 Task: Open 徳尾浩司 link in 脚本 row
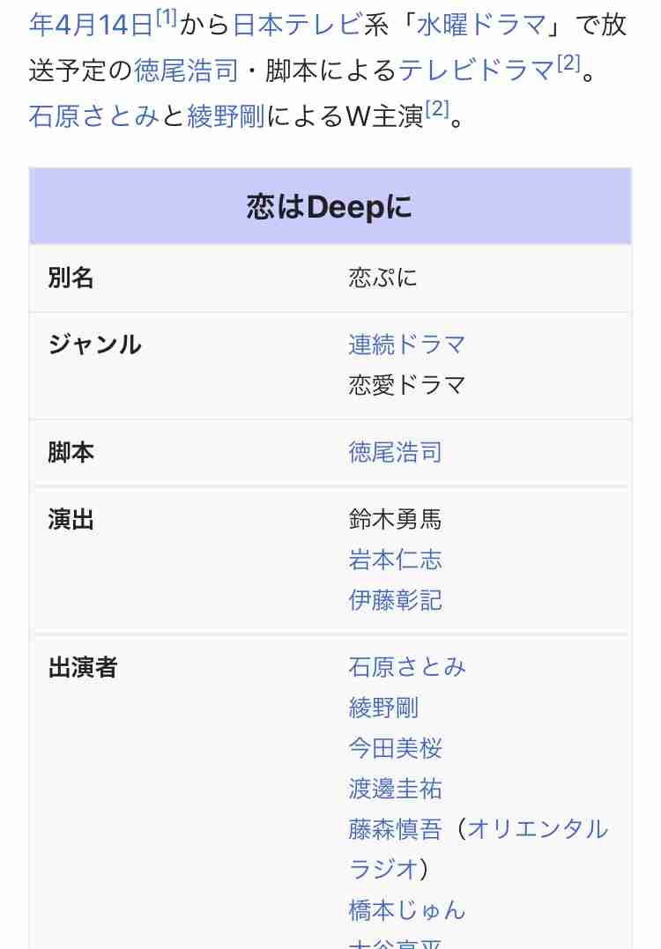[x=395, y=452]
